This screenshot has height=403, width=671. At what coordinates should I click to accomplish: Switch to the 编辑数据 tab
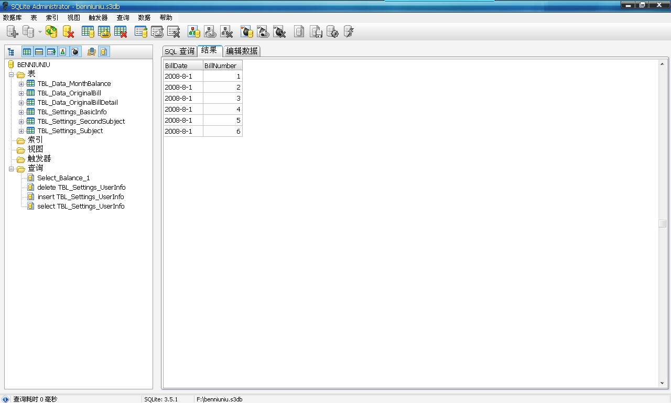pos(242,51)
